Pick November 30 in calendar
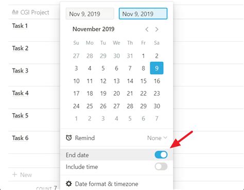 pos(157,106)
